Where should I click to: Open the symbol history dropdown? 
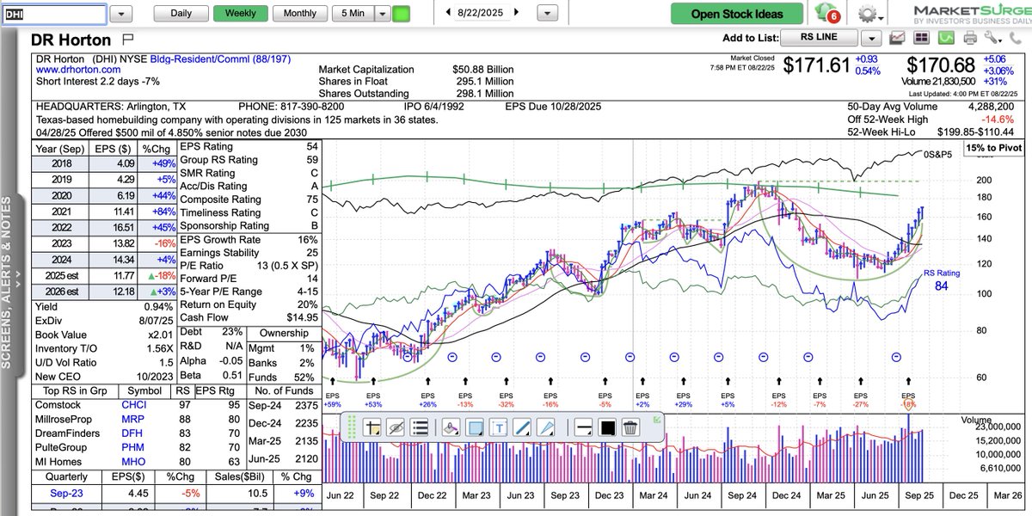(x=121, y=14)
